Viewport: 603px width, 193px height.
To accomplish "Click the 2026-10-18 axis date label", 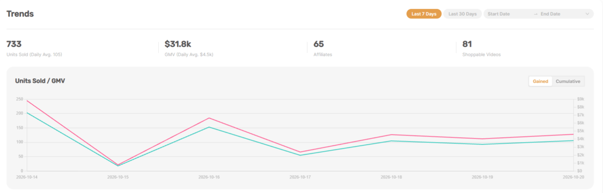I will point(391,177).
